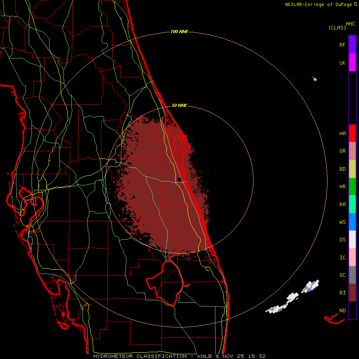Image resolution: width=359 pixels, height=359 pixels.
Task: Click the 50 NMI range ring label
Action: point(179,106)
